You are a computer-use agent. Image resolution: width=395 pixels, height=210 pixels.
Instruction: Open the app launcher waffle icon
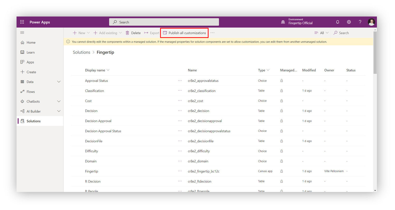click(x=22, y=22)
